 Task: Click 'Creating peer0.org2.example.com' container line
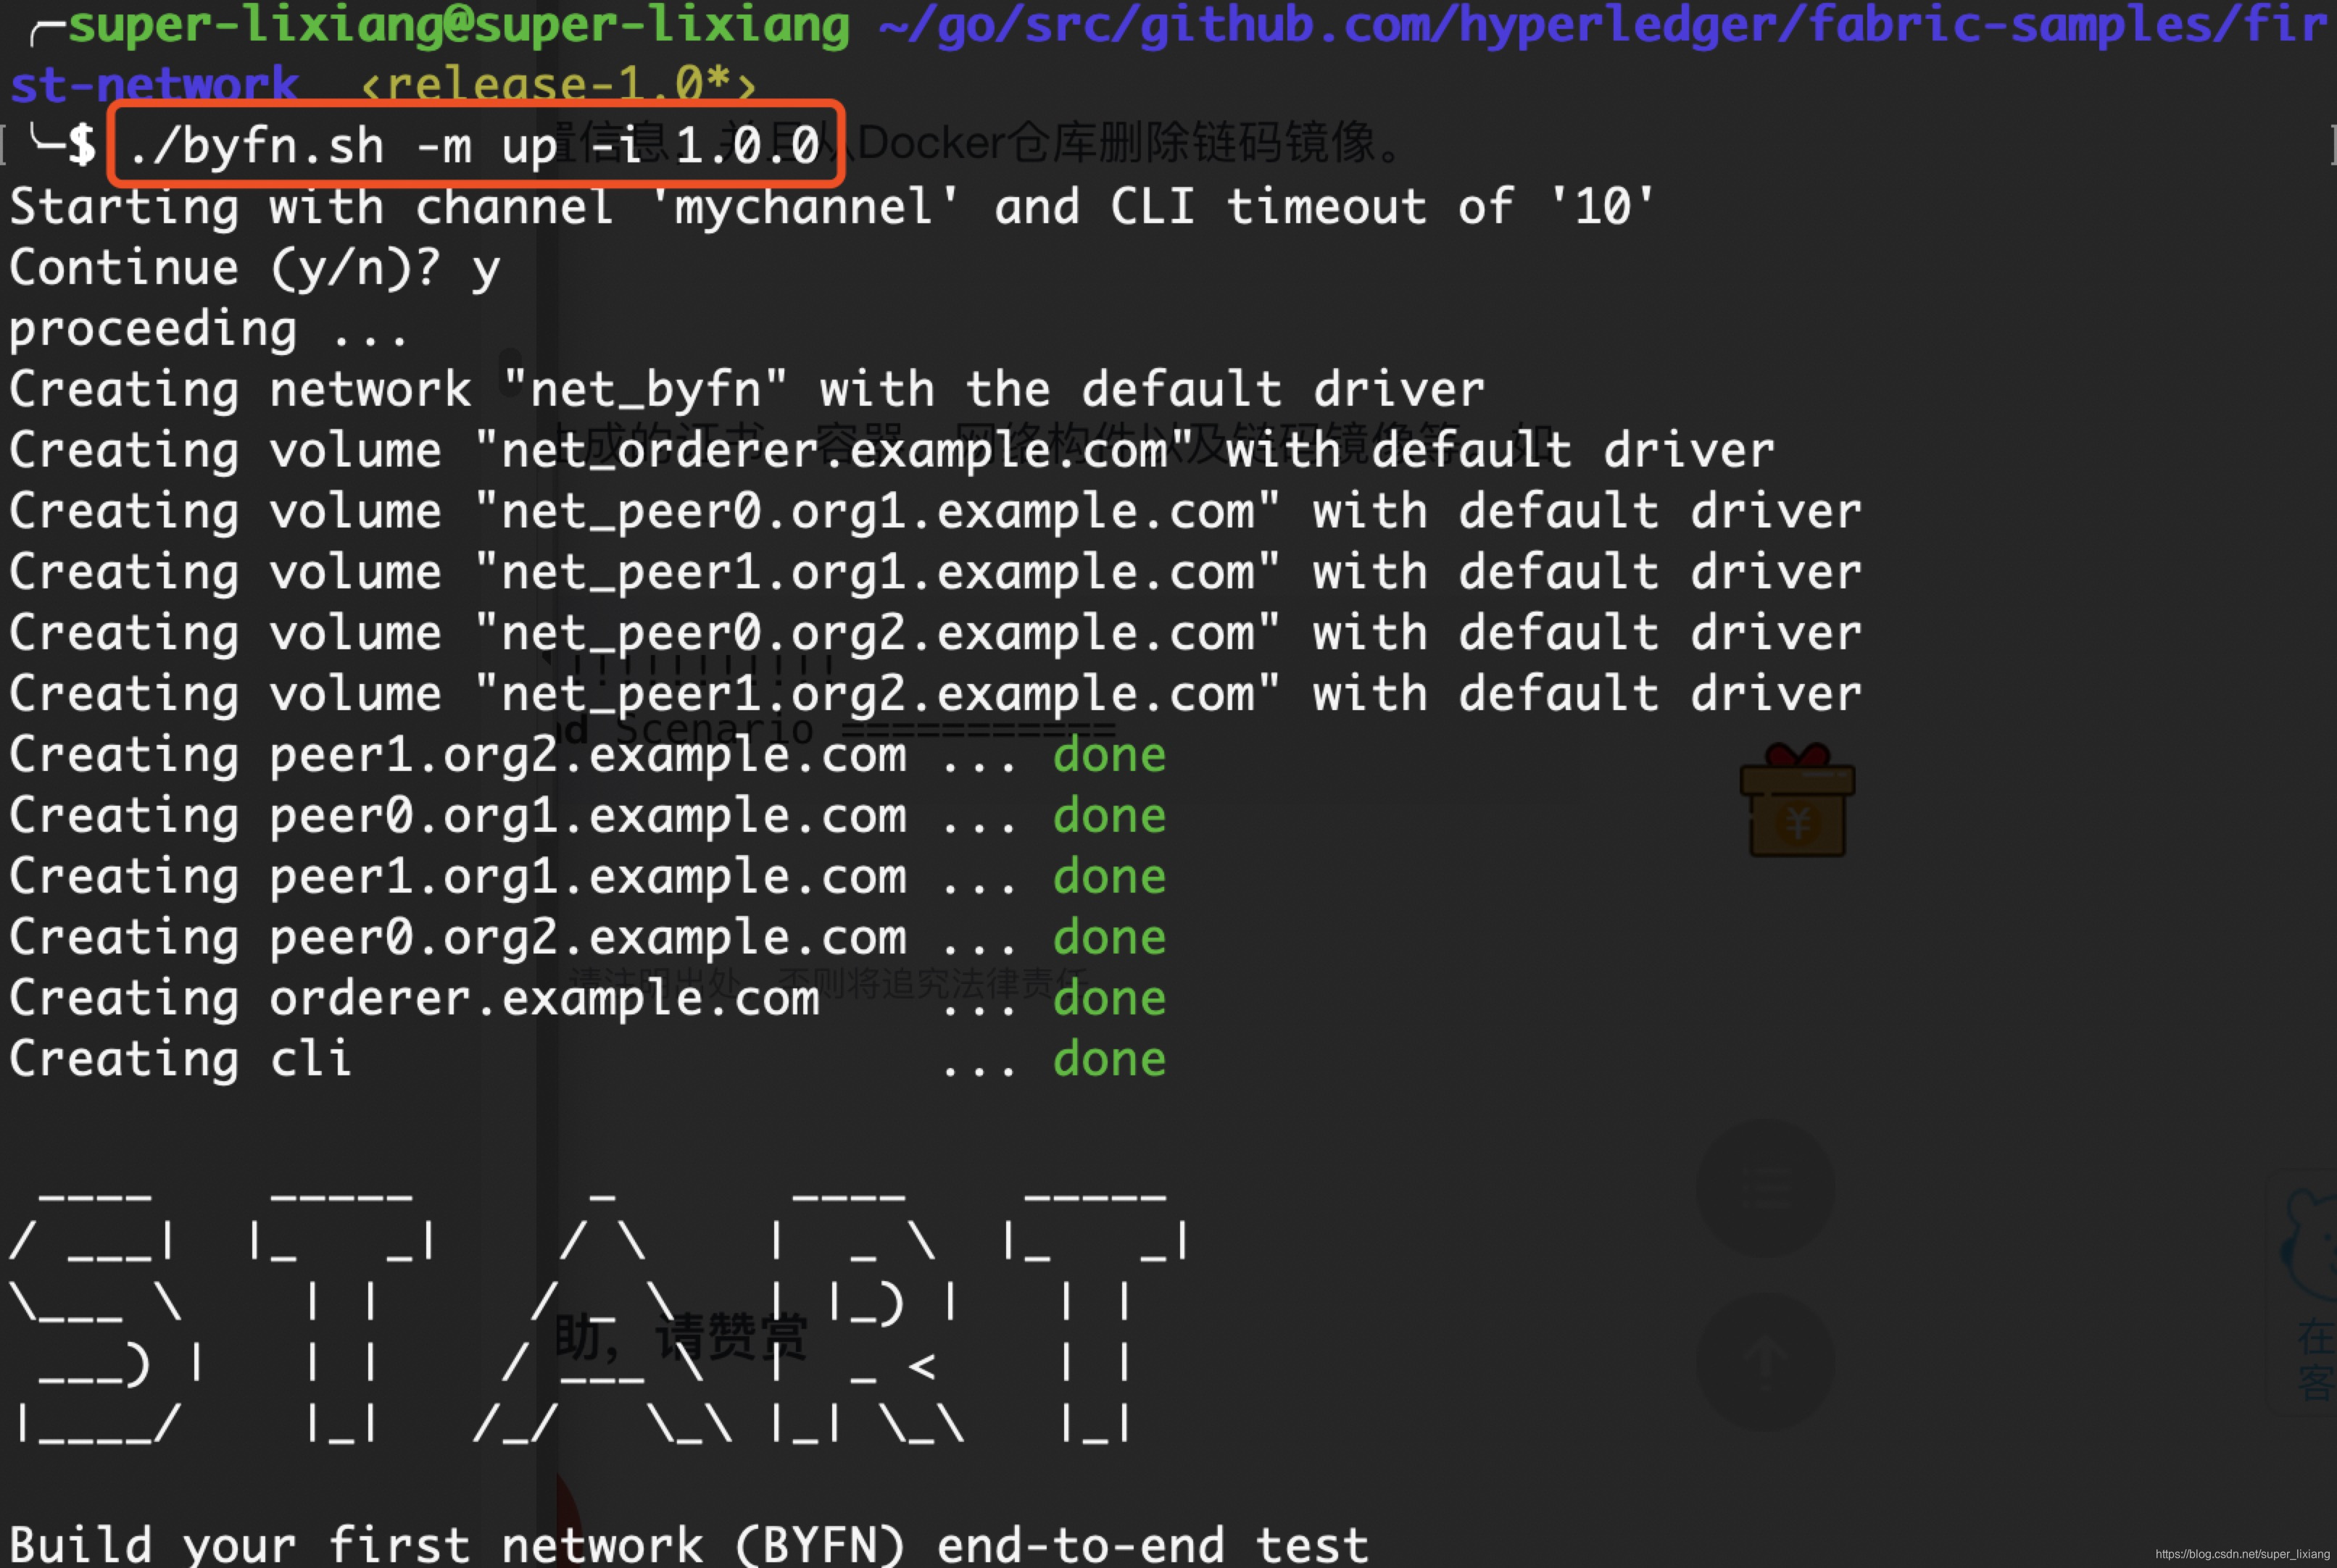click(587, 939)
